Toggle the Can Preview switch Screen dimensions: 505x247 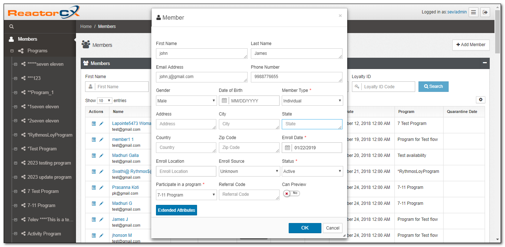tap(292, 193)
